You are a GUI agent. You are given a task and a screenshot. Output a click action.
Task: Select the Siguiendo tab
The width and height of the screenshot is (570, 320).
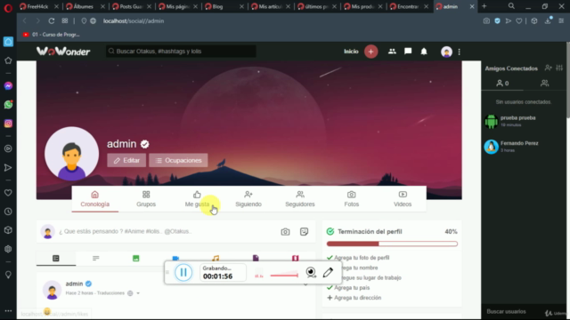[x=248, y=199]
